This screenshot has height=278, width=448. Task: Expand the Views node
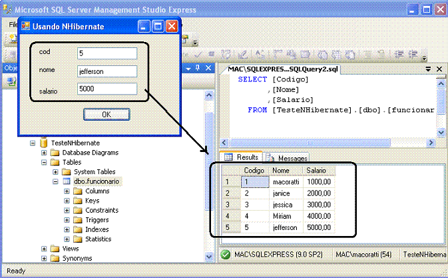pos(44,249)
